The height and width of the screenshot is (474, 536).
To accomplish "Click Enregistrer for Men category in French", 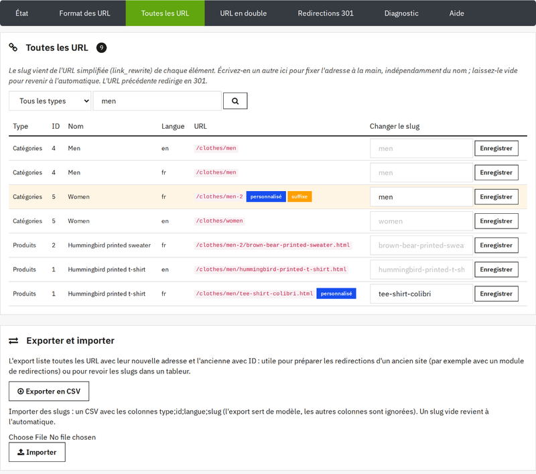I will click(x=496, y=173).
